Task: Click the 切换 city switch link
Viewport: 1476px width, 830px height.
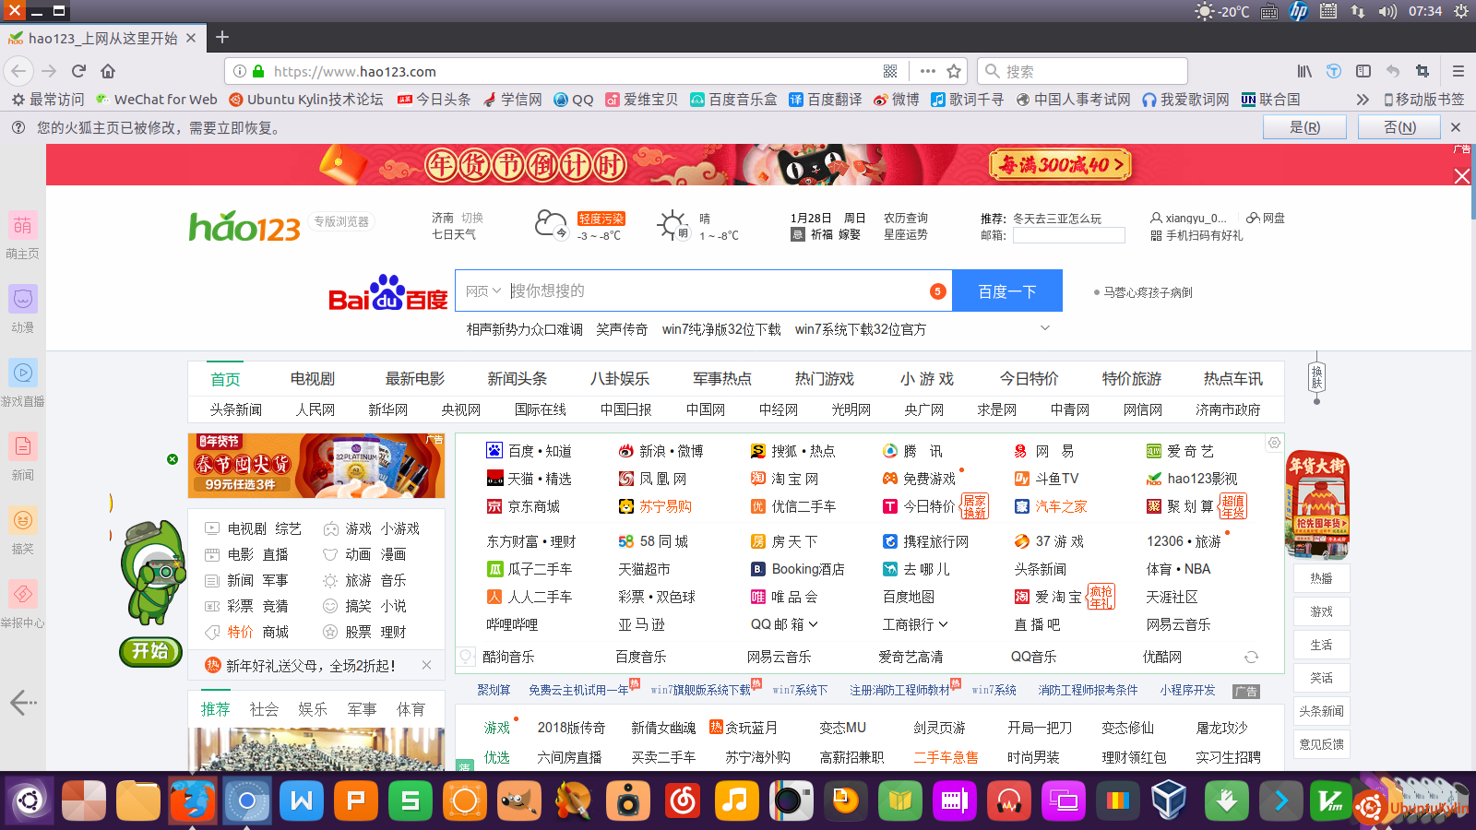Action: 472,218
